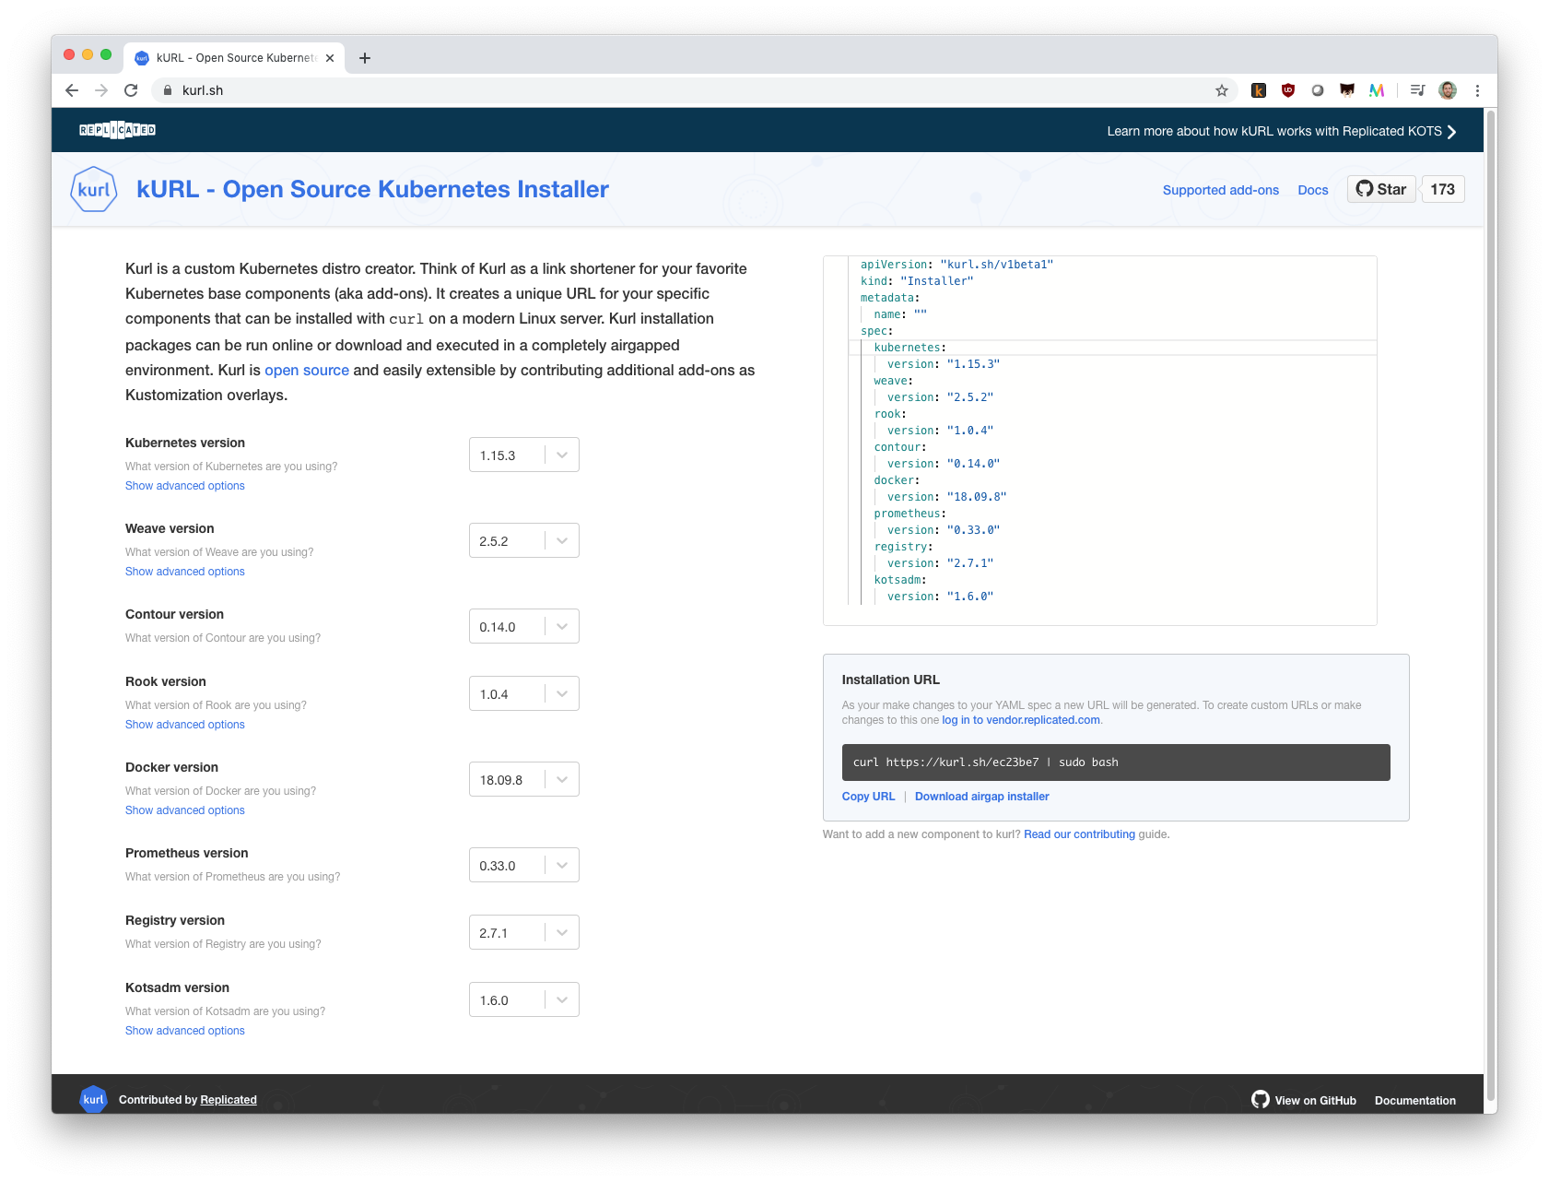Open the Docs page from the header
Screen dimensions: 1549x1182
[1313, 190]
